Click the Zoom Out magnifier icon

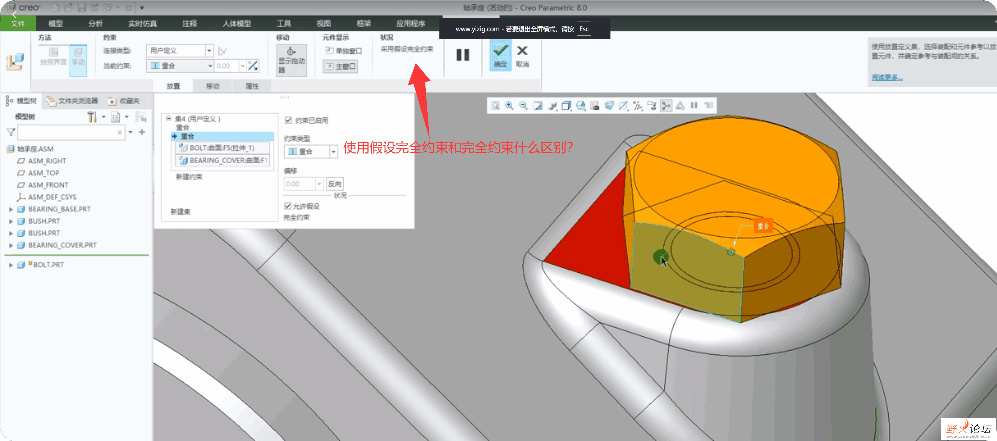pyautogui.click(x=523, y=105)
